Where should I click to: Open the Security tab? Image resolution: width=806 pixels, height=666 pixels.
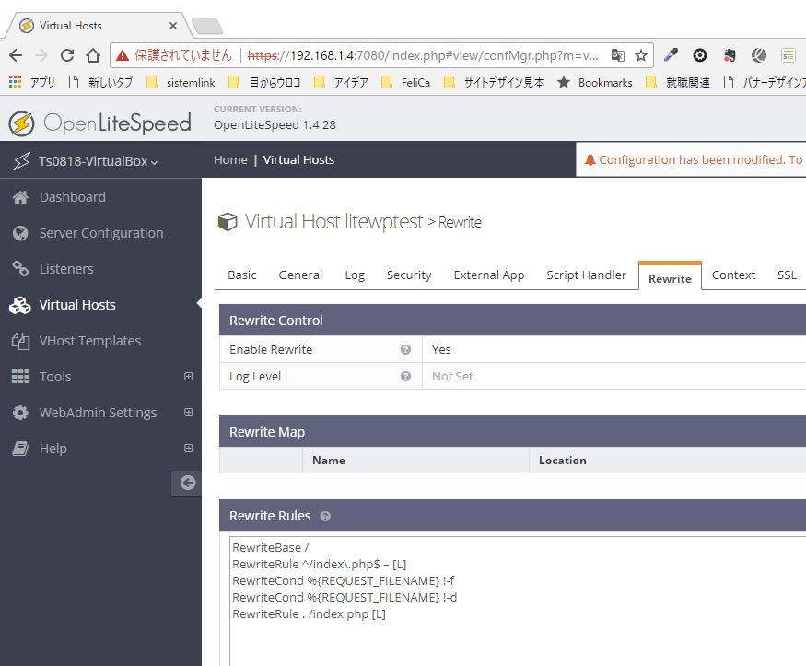409,275
